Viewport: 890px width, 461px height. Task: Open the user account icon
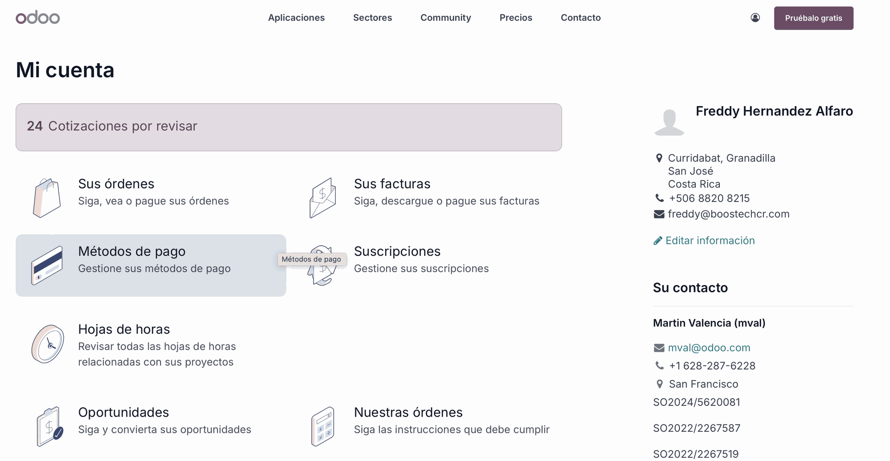tap(755, 18)
